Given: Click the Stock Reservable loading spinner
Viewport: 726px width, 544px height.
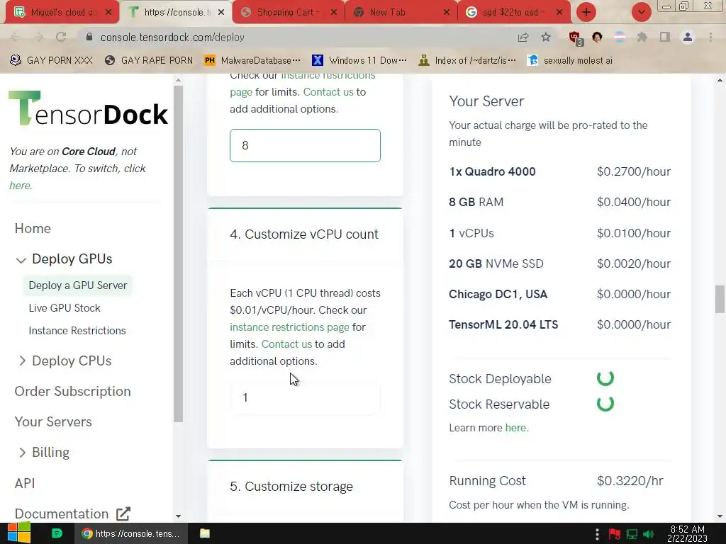Looking at the screenshot, I should 605,403.
